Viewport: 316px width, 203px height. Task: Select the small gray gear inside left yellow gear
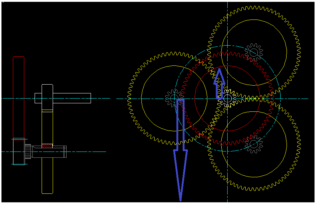(x=174, y=99)
